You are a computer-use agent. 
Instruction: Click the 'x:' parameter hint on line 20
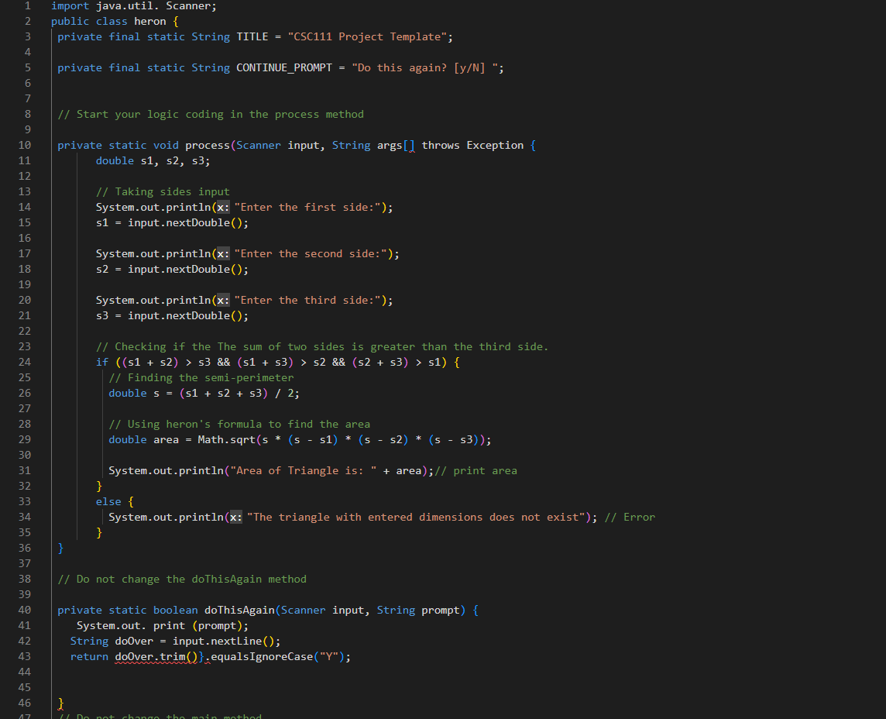[x=223, y=300]
